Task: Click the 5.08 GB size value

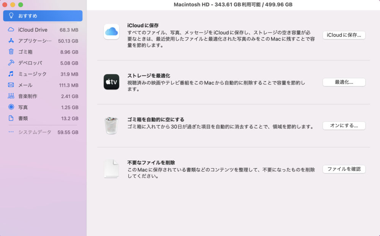Action: pyautogui.click(x=69, y=63)
